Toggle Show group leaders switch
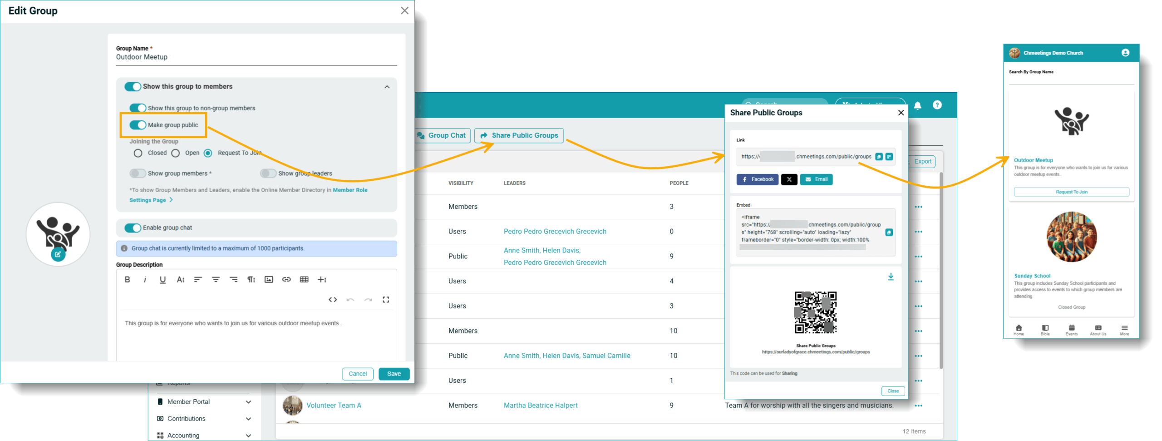Image resolution: width=1162 pixels, height=441 pixels. (x=268, y=173)
